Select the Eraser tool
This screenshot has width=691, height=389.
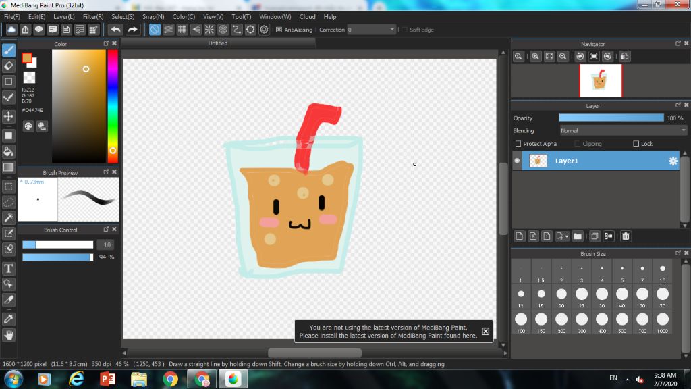tap(8, 66)
